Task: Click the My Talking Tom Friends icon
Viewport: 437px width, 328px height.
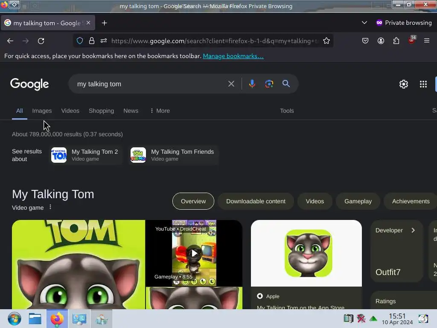Action: 138,155
